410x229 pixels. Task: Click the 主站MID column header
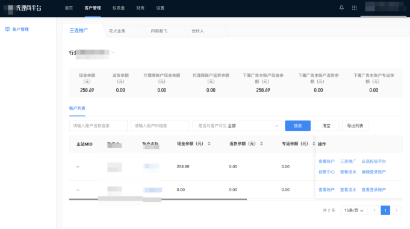[x=84, y=144]
